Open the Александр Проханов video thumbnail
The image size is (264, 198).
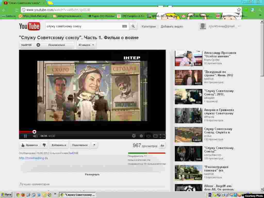[188, 58]
